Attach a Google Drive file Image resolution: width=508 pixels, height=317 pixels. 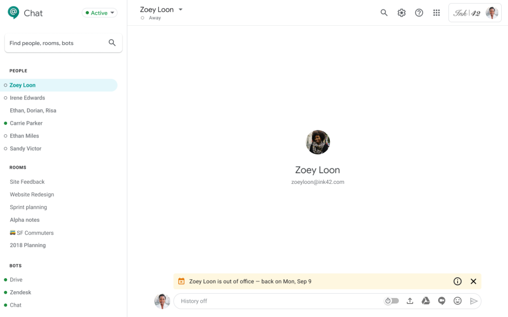425,301
